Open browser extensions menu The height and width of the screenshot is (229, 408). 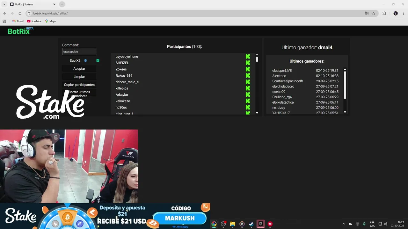[384, 13]
